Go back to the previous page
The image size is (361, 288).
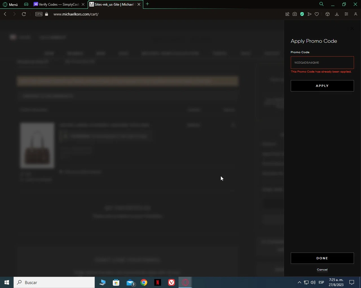[x=5, y=14]
